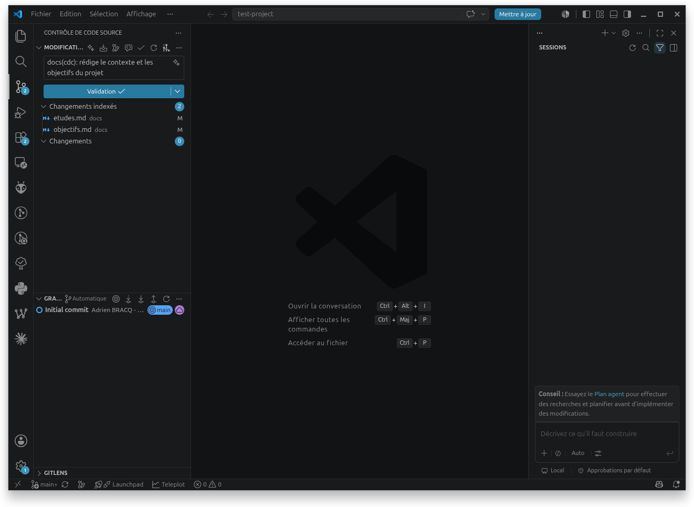Open Customize Layout button in title bar
The height and width of the screenshot is (507, 694).
pos(600,14)
